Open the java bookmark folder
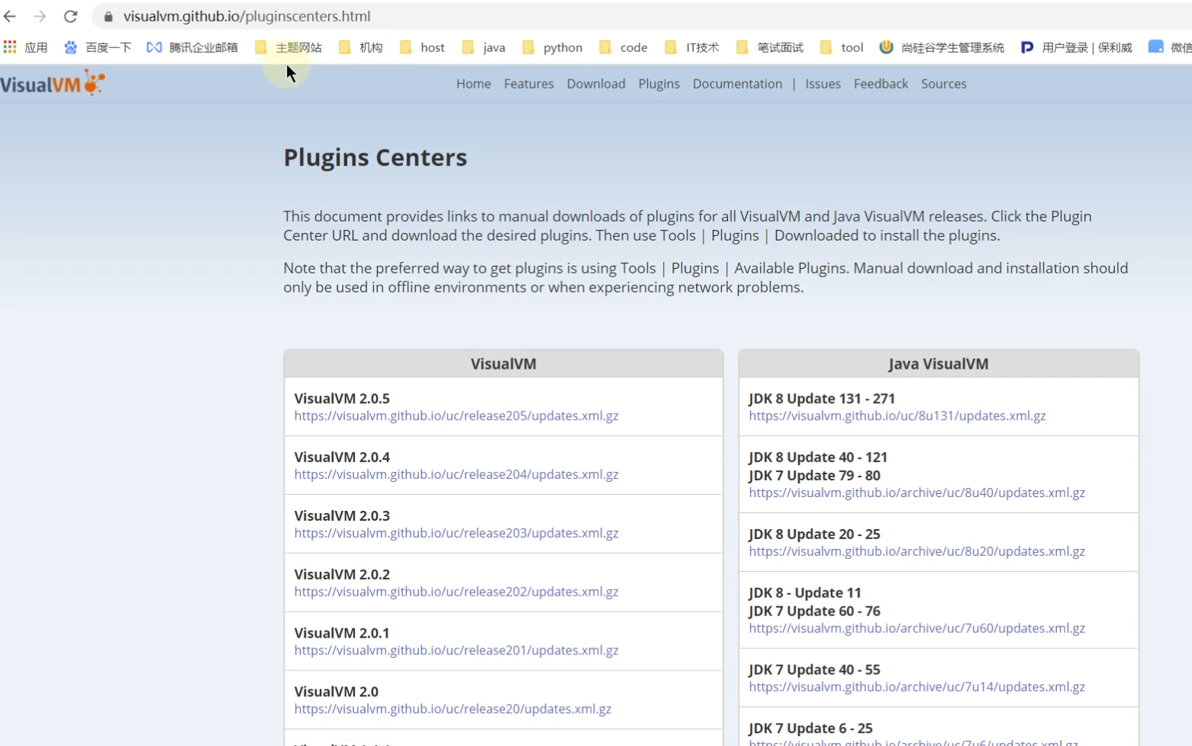1192x746 pixels. click(484, 47)
